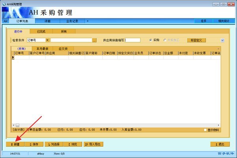Click the 14:07:51 time in status bar
This screenshot has height=158, width=237.
15,154
